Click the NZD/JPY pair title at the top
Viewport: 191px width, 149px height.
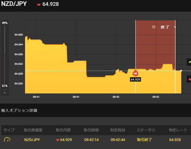(14, 4)
